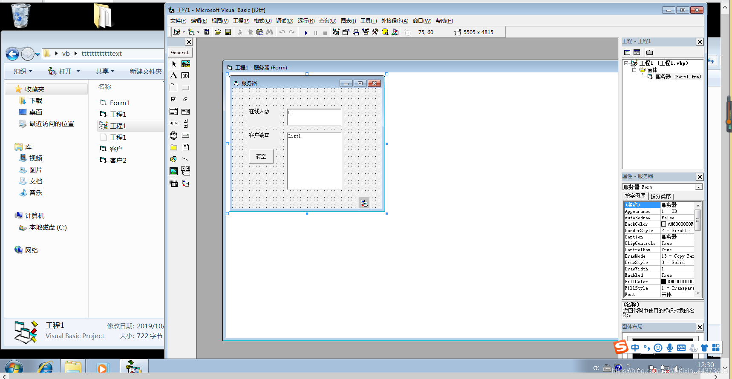732x379 pixels.
Task: Click the List1 listbox on the form
Action: click(x=314, y=161)
